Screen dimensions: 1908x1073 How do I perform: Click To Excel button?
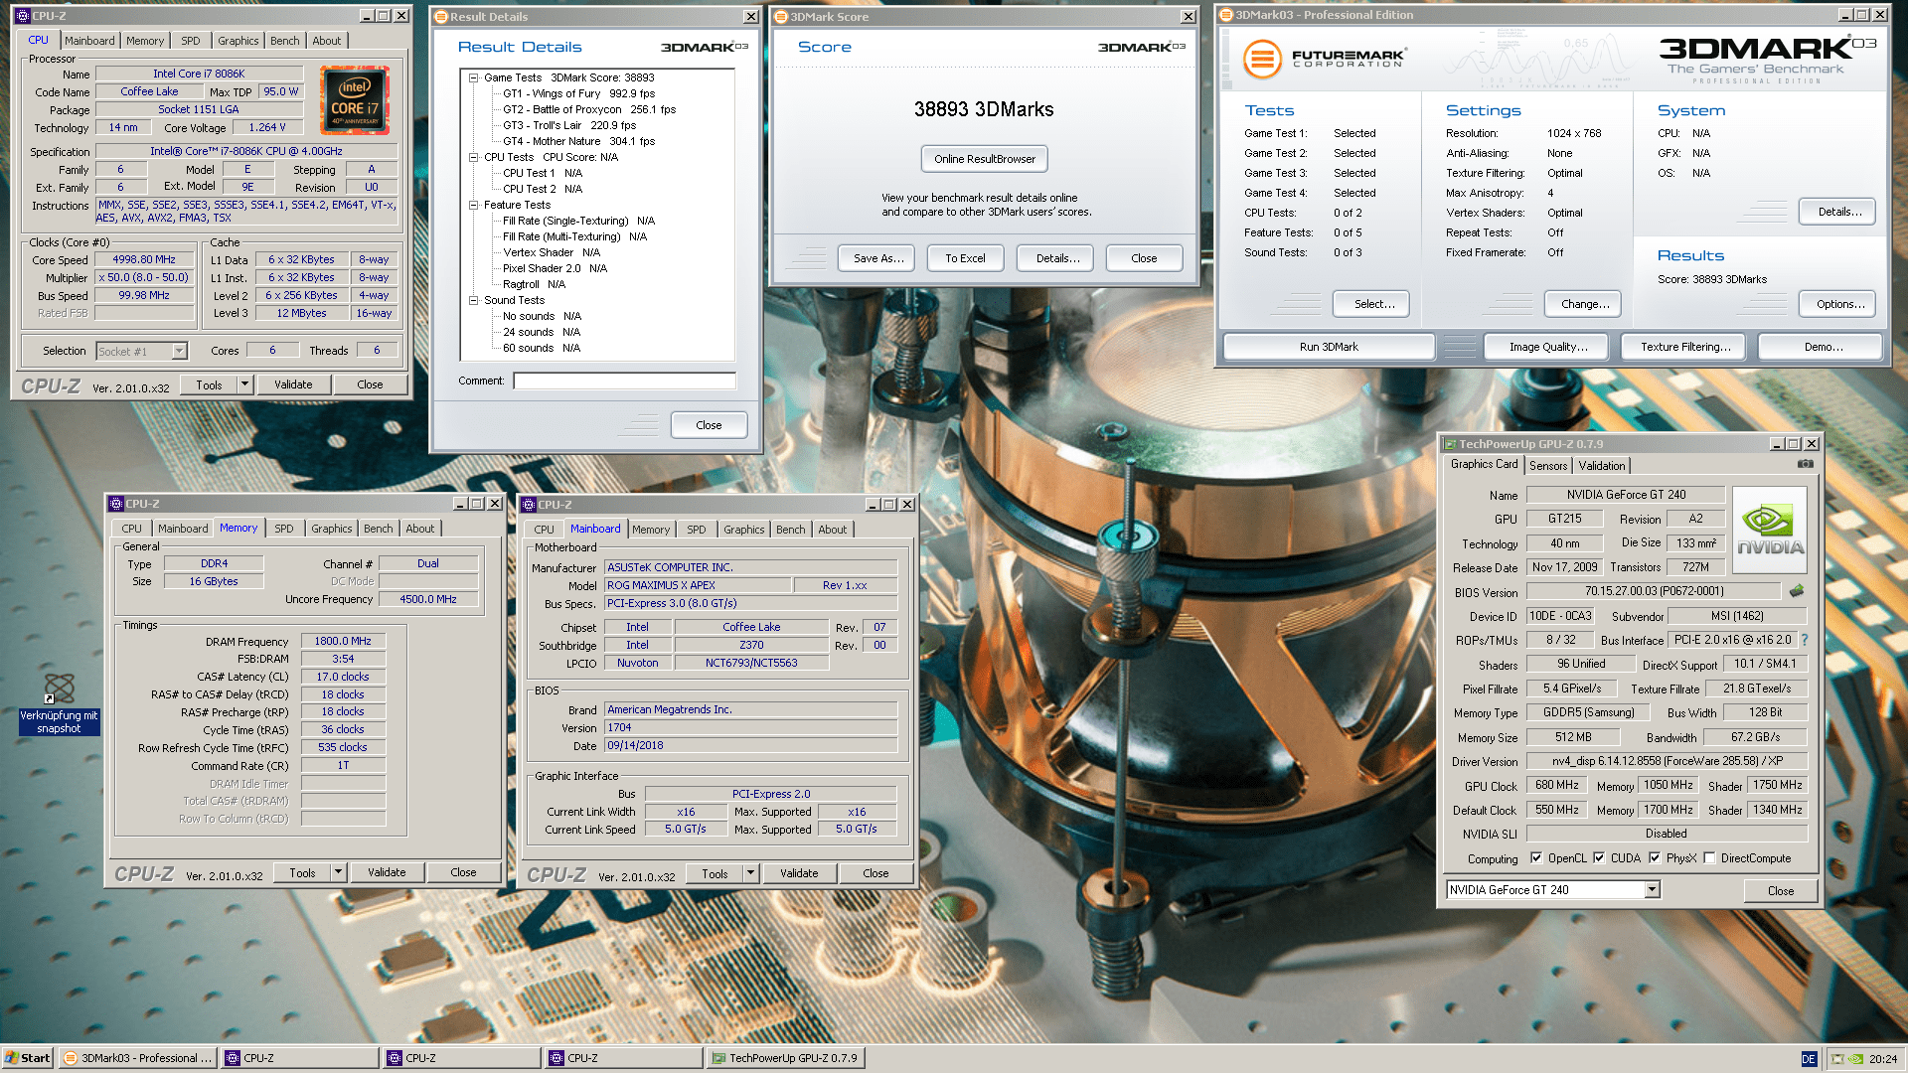pyautogui.click(x=965, y=258)
